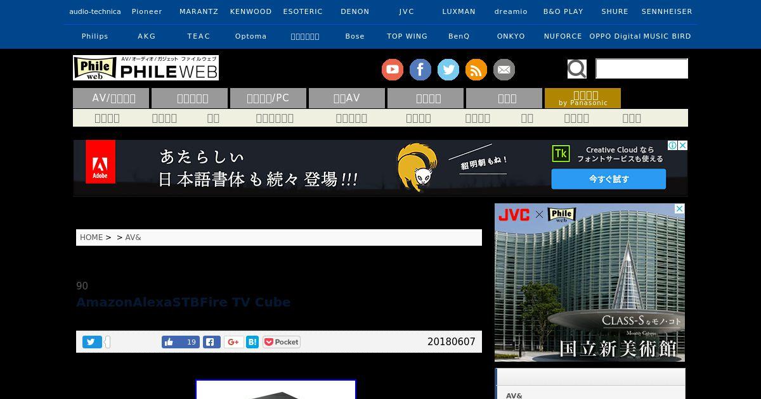This screenshot has width=761, height=399.
Task: Click the gray mail envelope icon
Action: (504, 70)
